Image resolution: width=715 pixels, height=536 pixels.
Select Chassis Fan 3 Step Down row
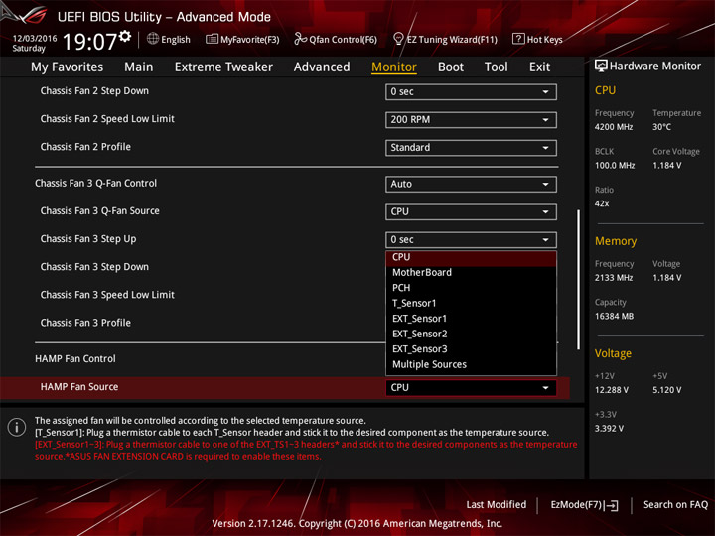point(94,267)
